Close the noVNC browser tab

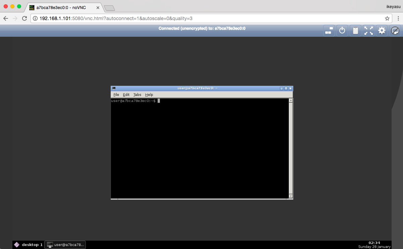click(x=98, y=7)
